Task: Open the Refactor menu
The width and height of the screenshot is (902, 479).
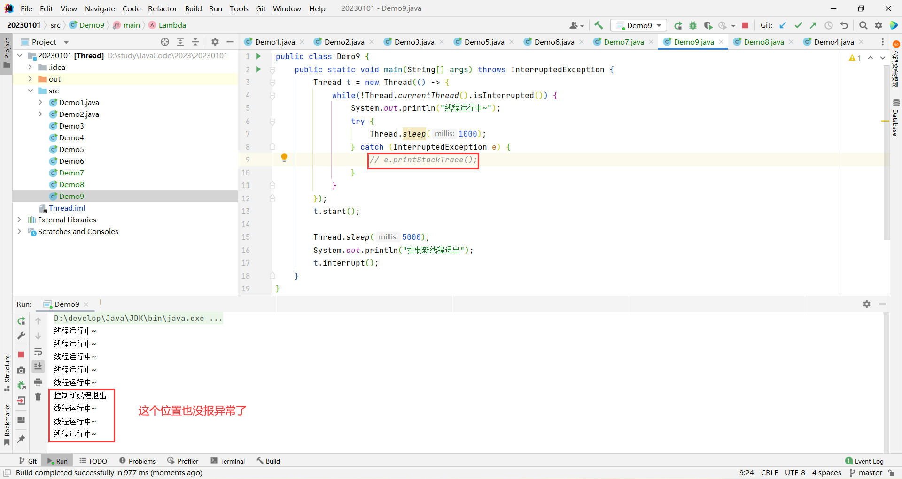Action: coord(163,8)
